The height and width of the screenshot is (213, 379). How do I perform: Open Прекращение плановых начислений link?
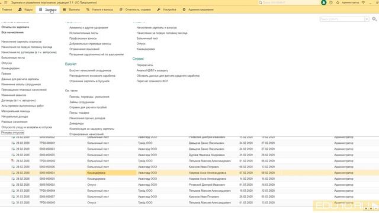(x=24, y=89)
